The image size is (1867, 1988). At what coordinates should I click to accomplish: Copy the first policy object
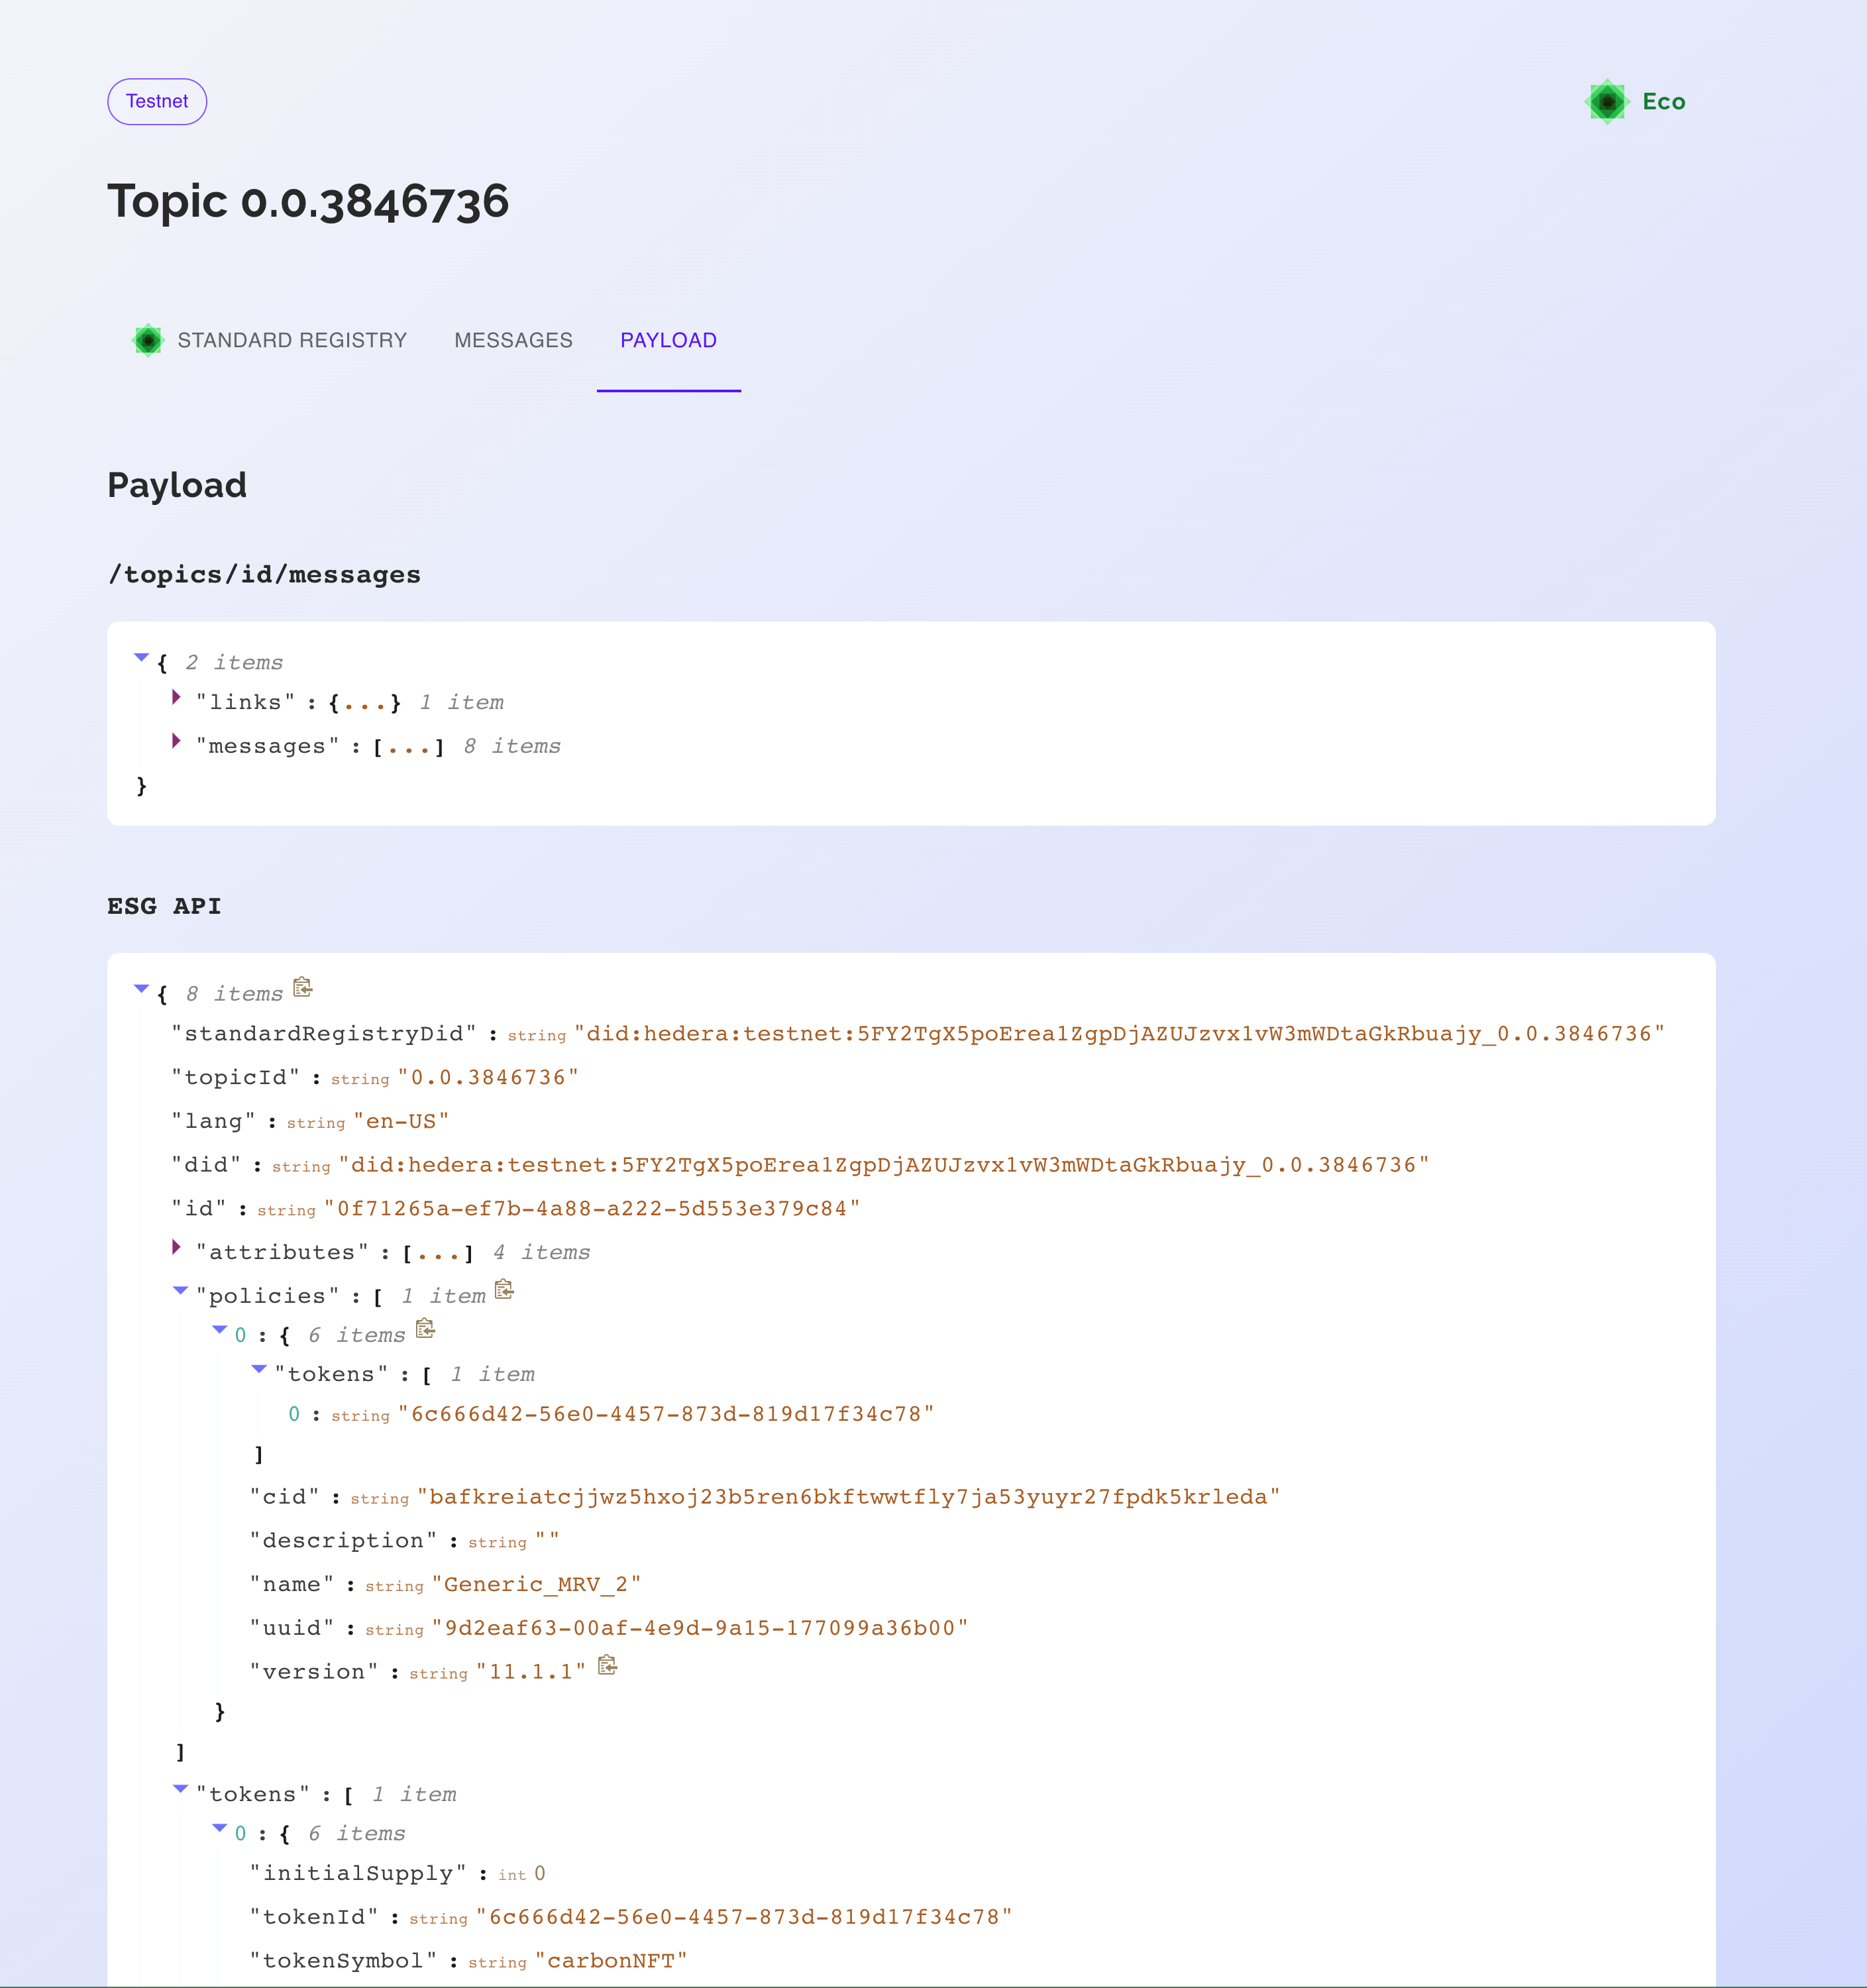(x=425, y=1329)
